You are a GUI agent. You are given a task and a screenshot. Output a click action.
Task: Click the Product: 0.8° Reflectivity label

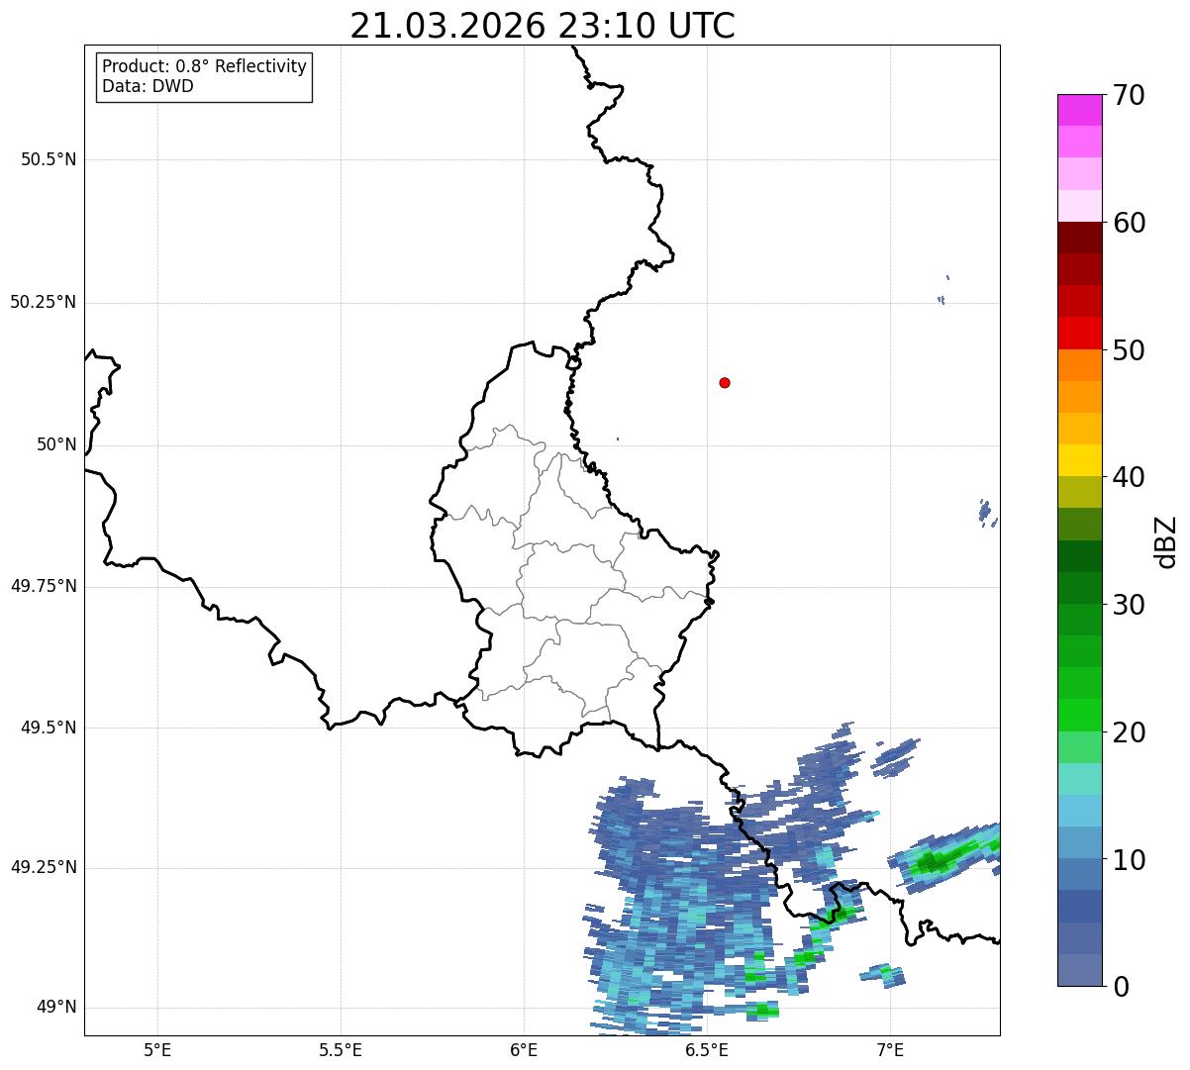click(205, 66)
